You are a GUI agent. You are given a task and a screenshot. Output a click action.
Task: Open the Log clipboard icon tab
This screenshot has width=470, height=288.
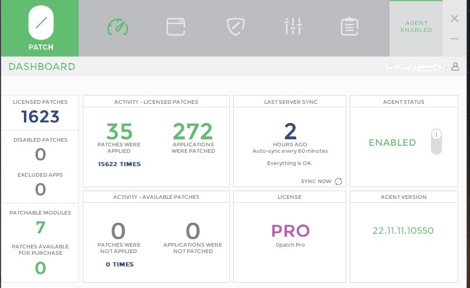point(349,26)
